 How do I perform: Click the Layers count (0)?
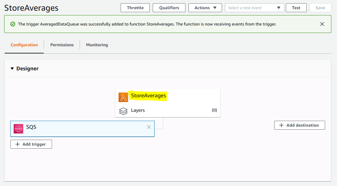pos(214,110)
